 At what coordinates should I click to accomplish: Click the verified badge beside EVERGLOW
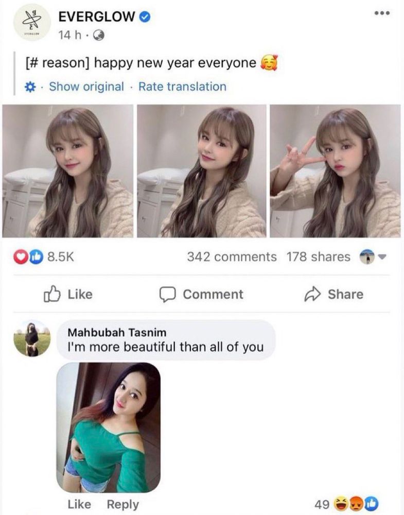click(146, 18)
